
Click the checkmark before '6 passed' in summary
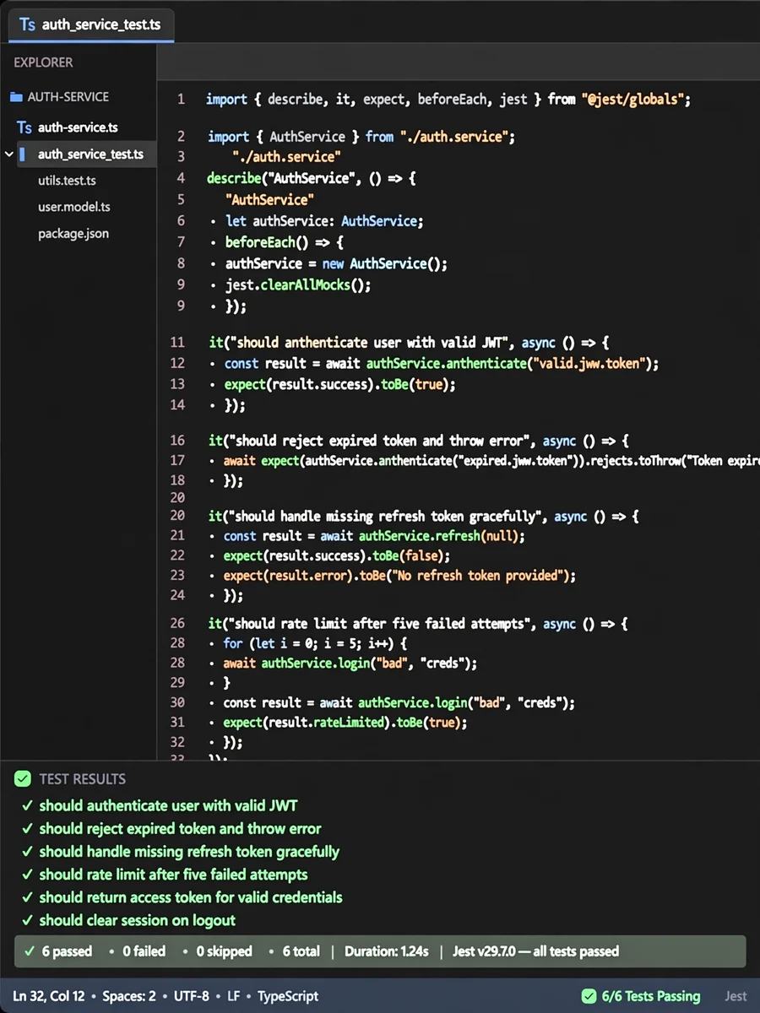point(30,951)
